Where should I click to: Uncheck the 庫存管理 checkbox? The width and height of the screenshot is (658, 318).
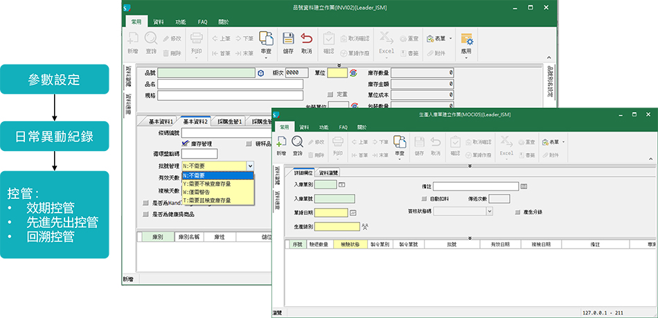185,143
